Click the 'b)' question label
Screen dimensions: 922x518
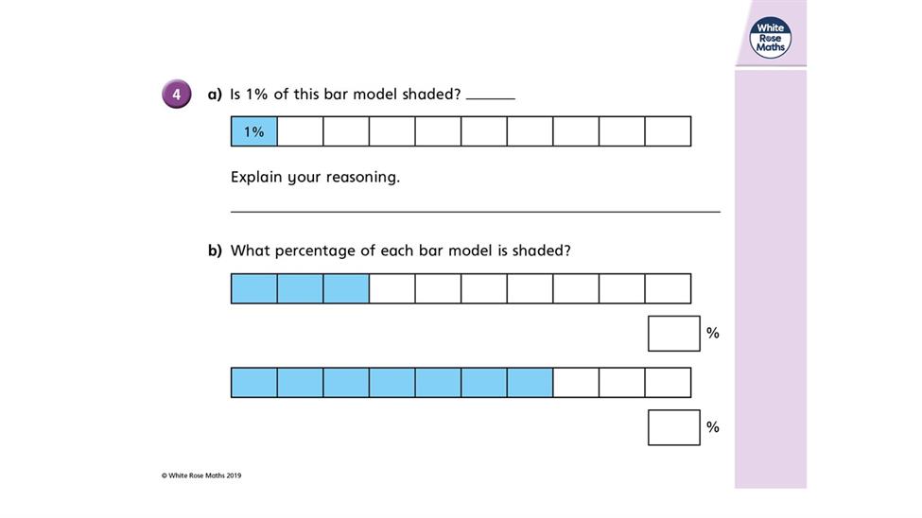point(215,251)
